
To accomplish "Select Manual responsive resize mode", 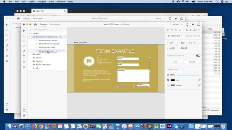I will 192,62.
